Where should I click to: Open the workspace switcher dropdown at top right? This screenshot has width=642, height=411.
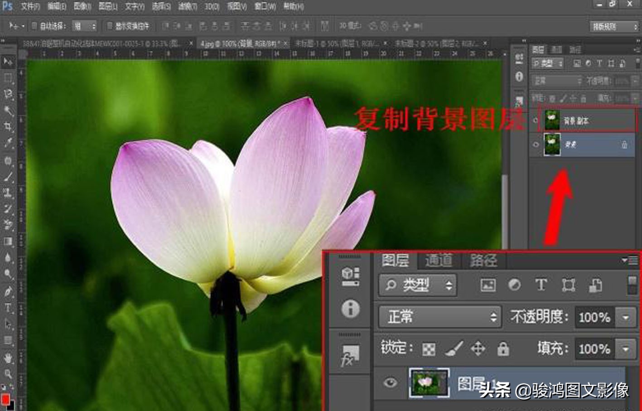(x=614, y=27)
